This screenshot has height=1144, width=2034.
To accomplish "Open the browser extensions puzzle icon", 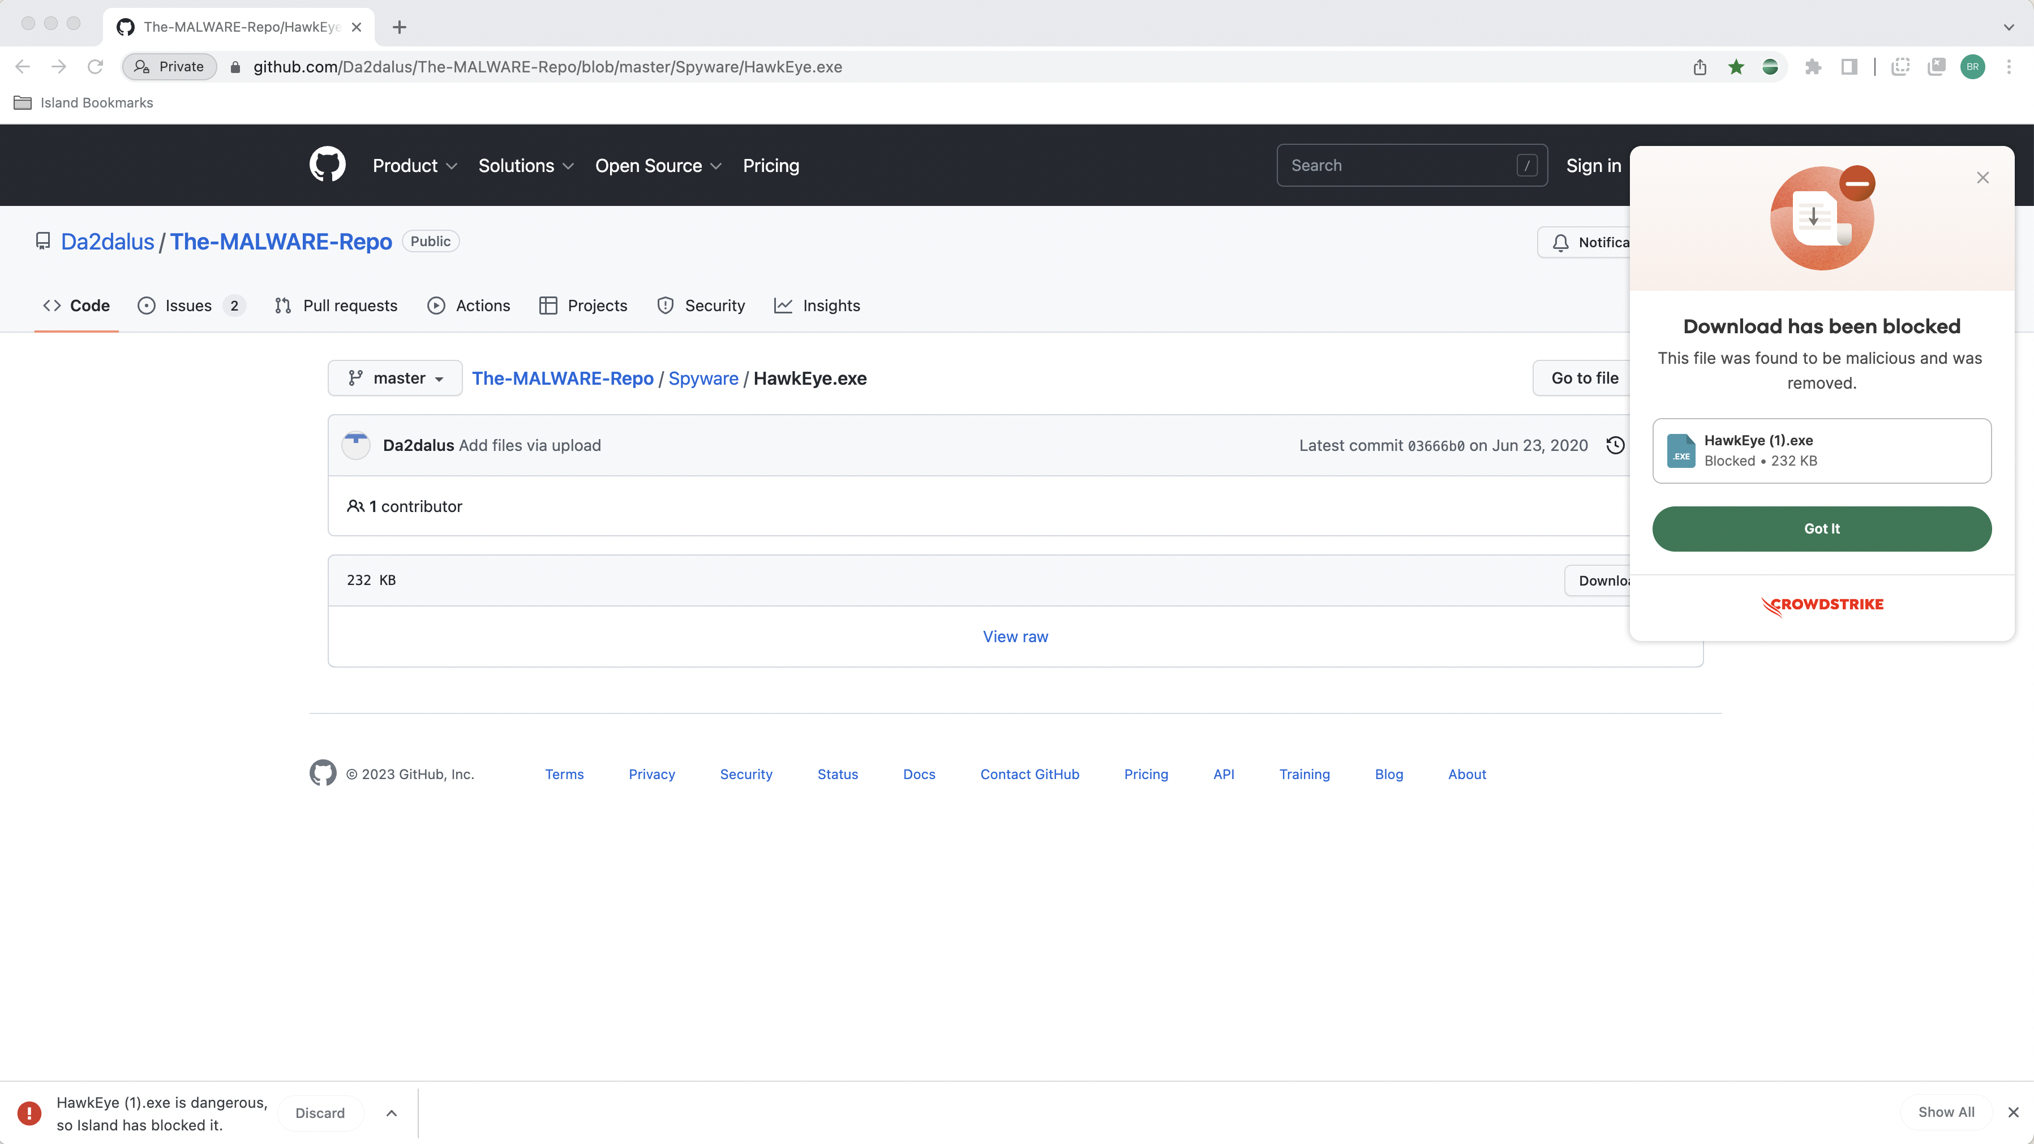I will point(1813,67).
